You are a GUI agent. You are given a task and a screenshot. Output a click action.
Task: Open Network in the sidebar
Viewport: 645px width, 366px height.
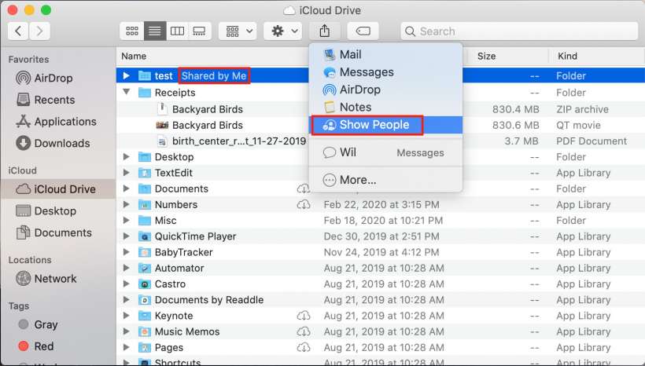coord(46,279)
